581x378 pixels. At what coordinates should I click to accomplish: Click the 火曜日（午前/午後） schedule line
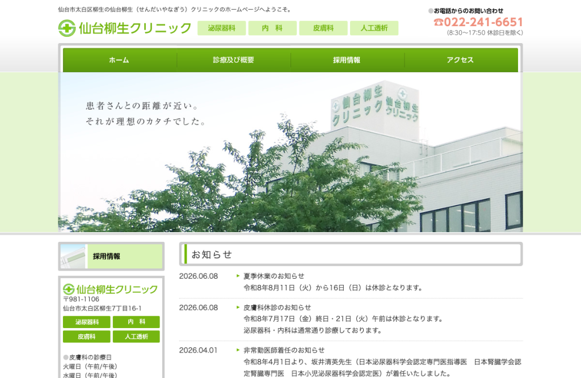90,367
